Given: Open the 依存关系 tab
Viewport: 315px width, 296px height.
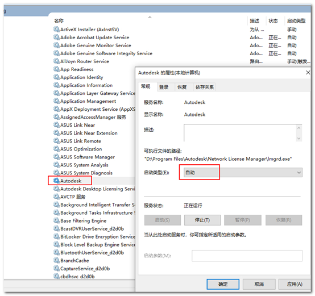Looking at the screenshot, I should click(205, 87).
